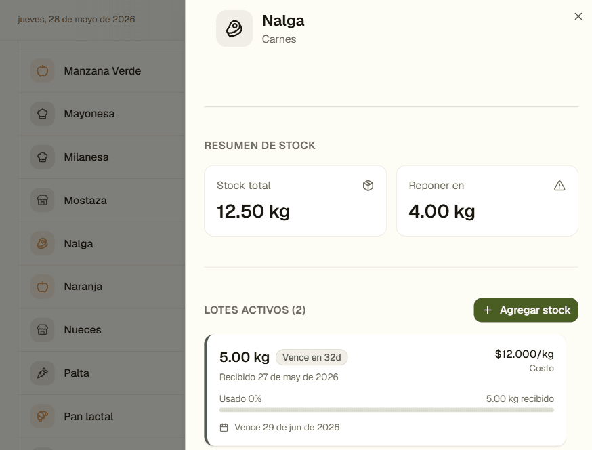Click the store icon beside Mostaza
The height and width of the screenshot is (450, 592).
click(x=42, y=200)
